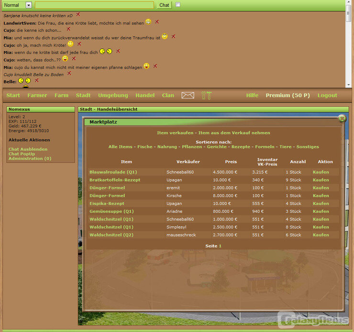Filter marketplace by Tiere
This screenshot has height=332, width=354.
pyautogui.click(x=286, y=147)
